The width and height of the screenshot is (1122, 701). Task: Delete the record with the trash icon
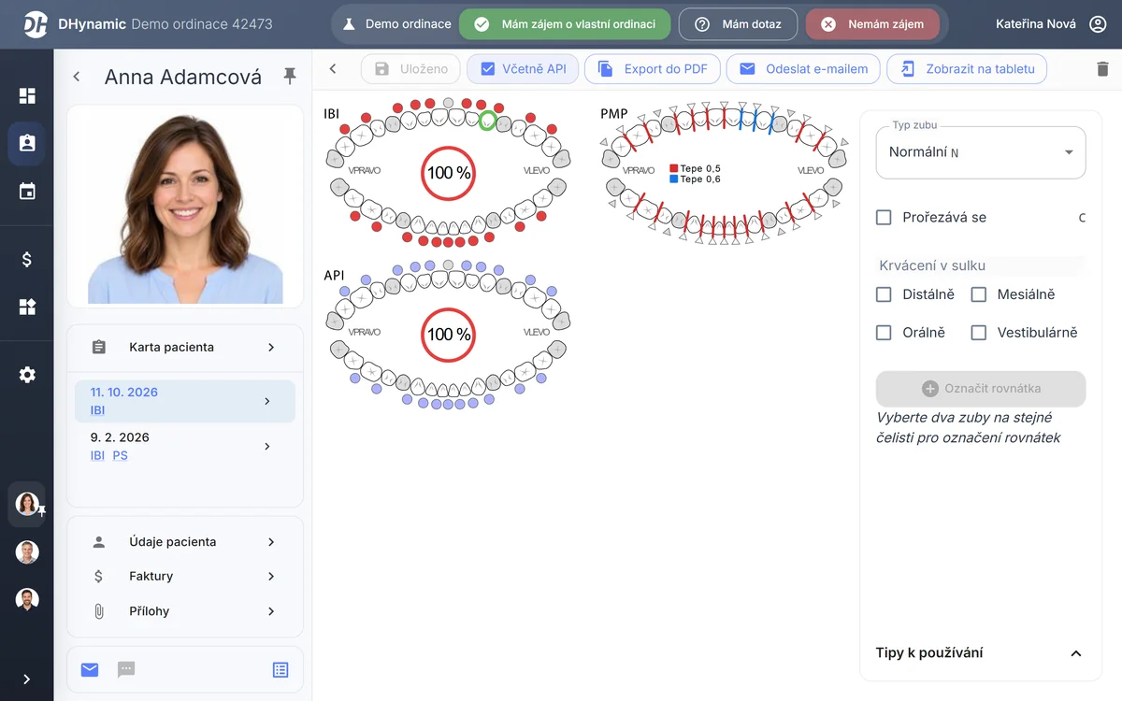pos(1102,68)
